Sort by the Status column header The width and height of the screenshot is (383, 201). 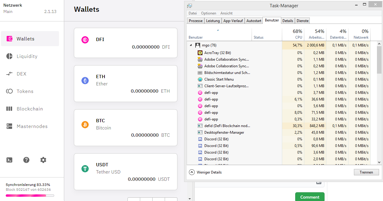[x=267, y=34]
